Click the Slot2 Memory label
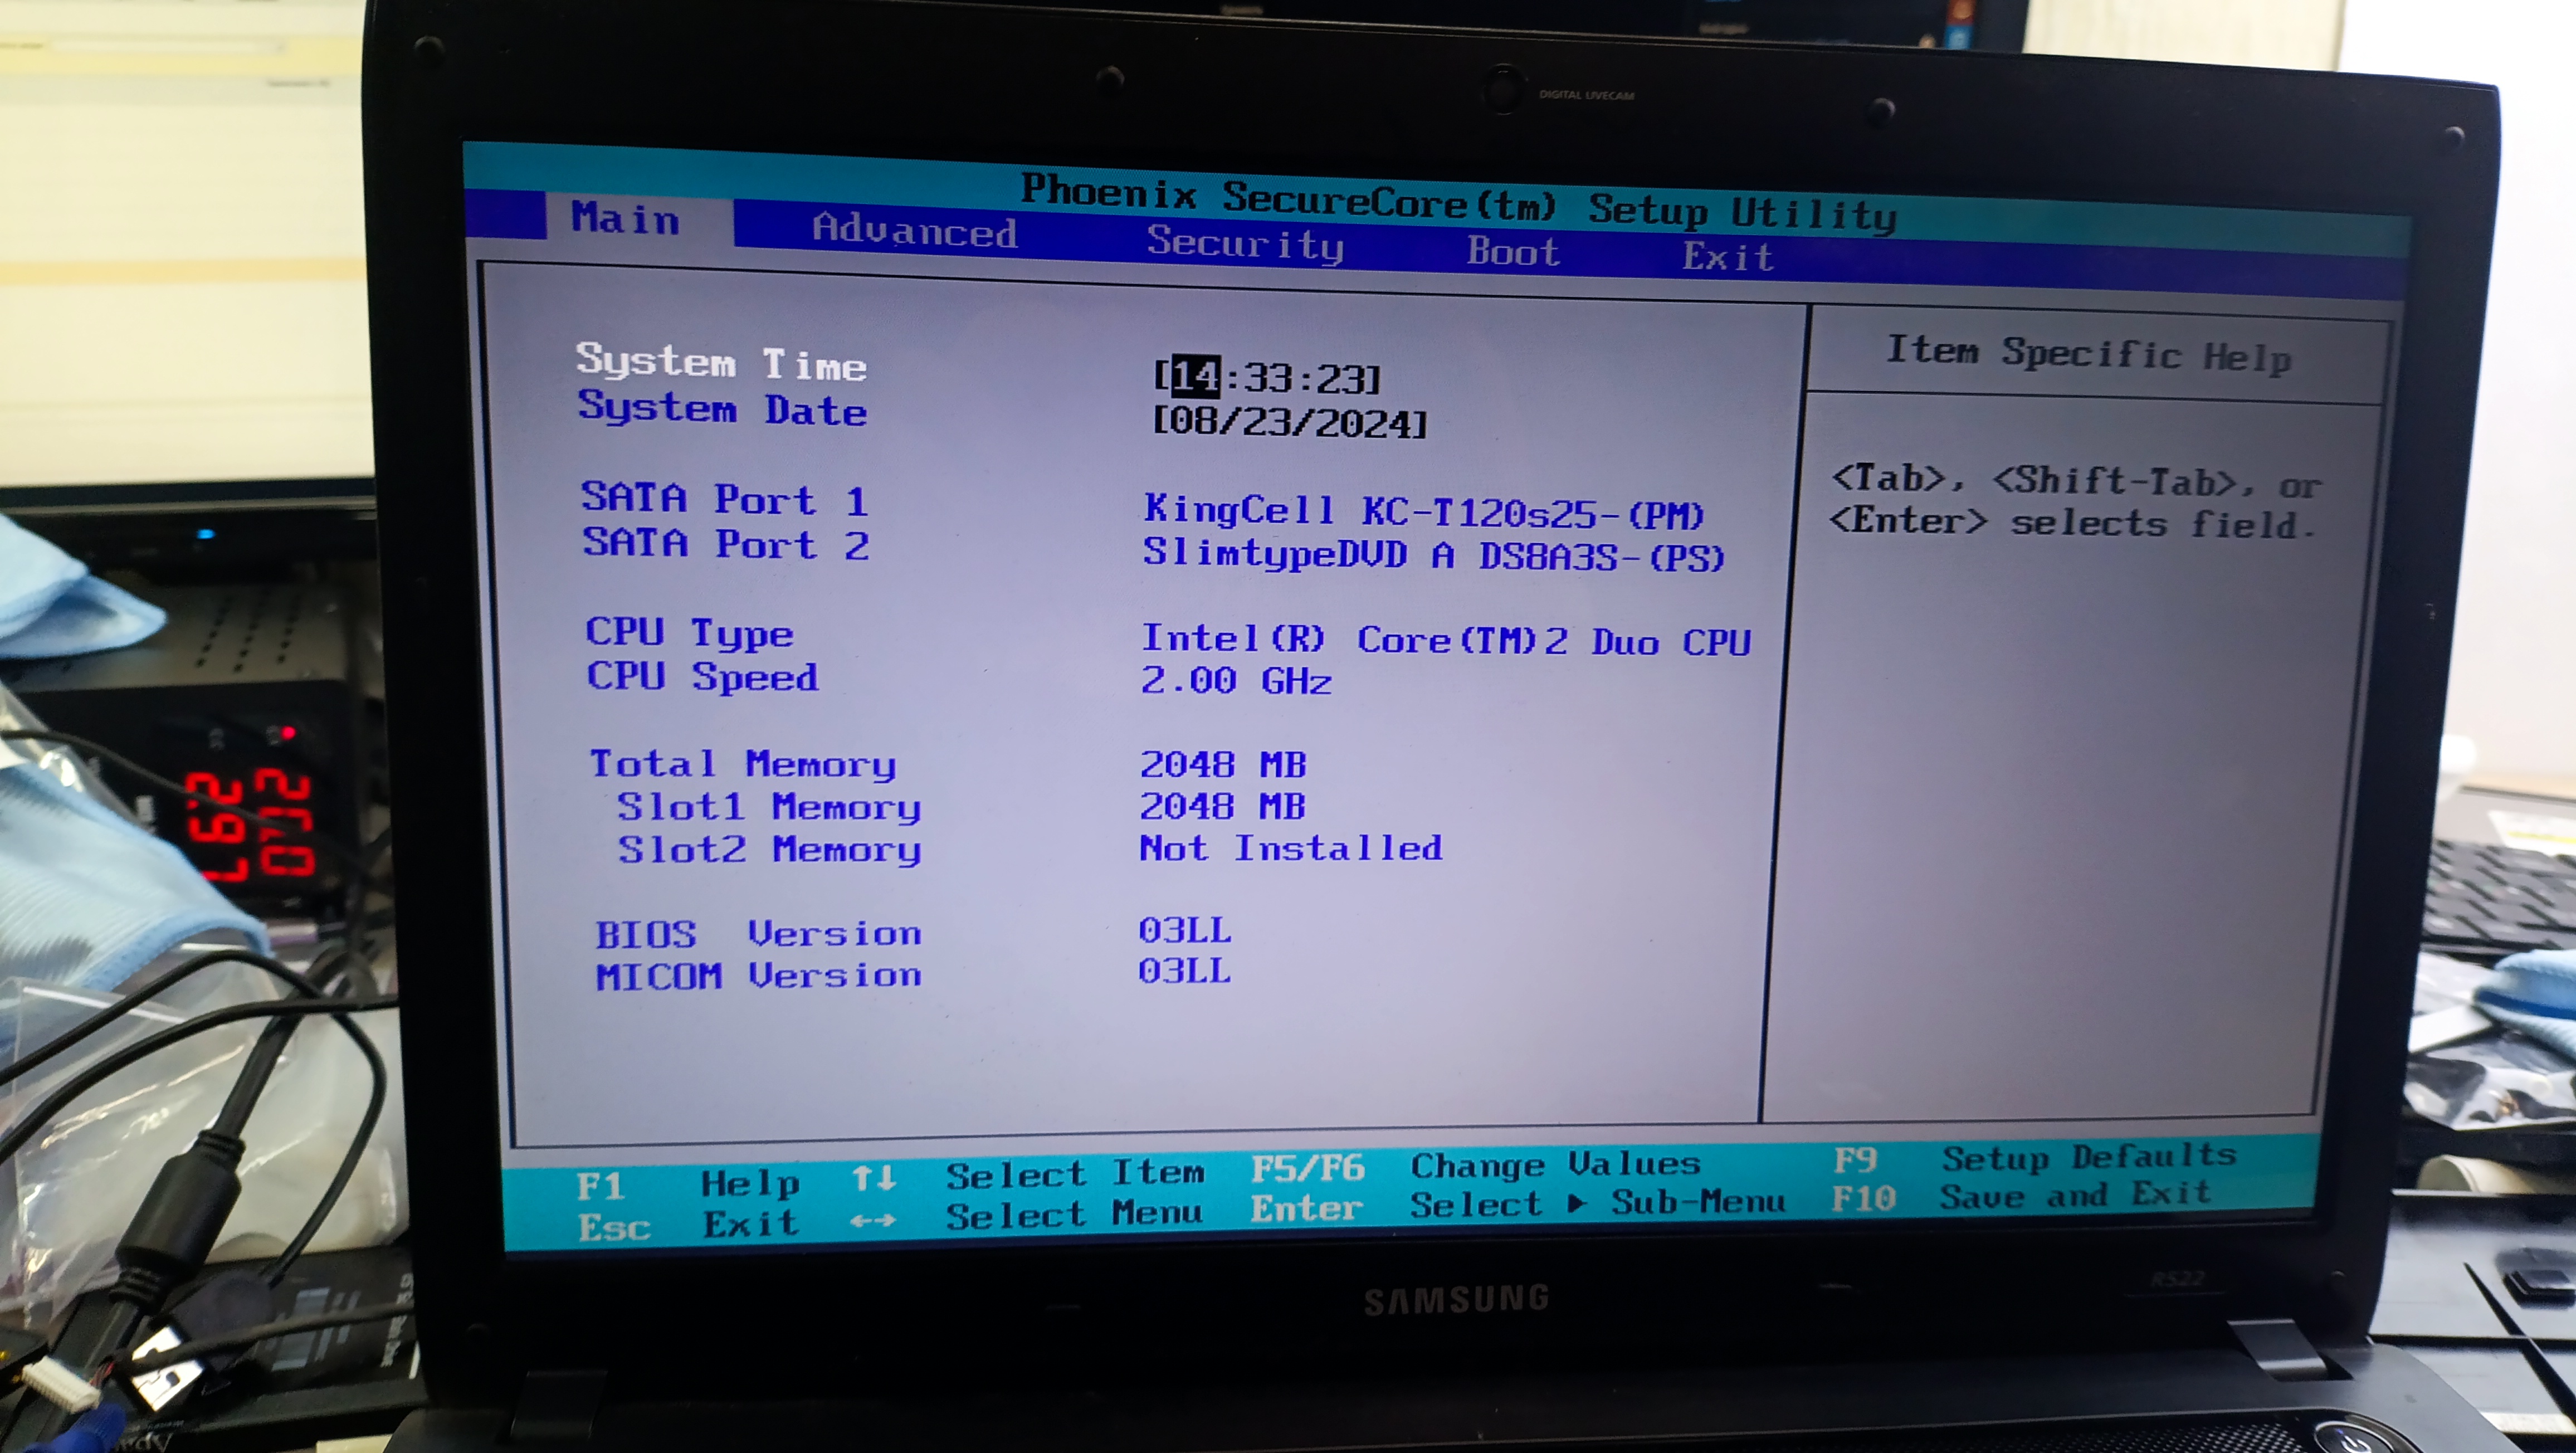The width and height of the screenshot is (2576, 1453). pos(769,849)
